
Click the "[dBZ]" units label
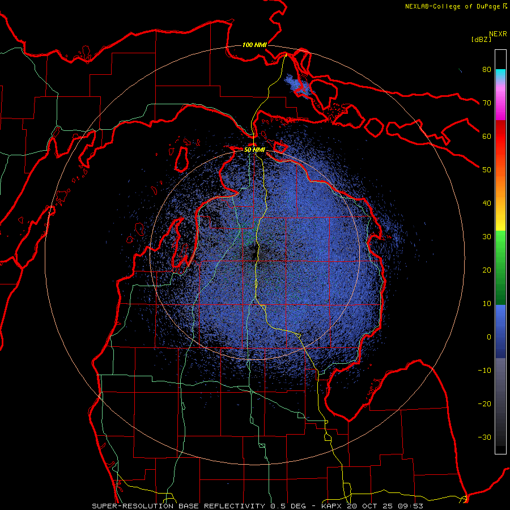pyautogui.click(x=481, y=39)
